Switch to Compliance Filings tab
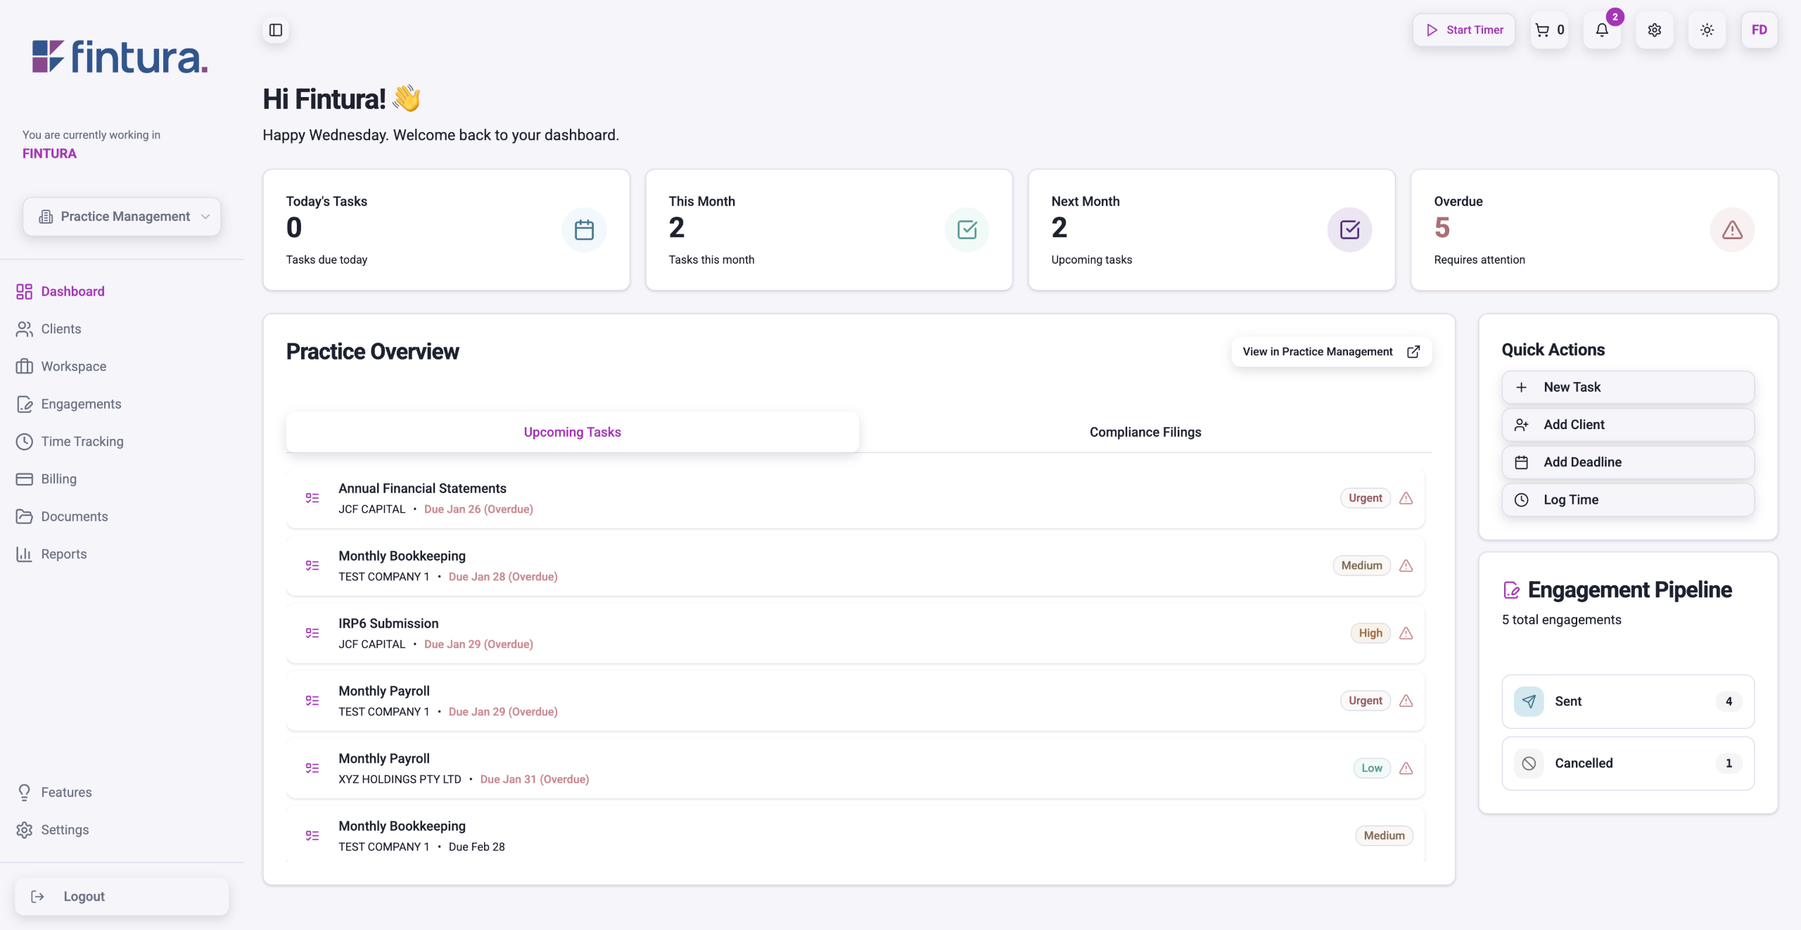Viewport: 1801px width, 930px height. tap(1145, 432)
